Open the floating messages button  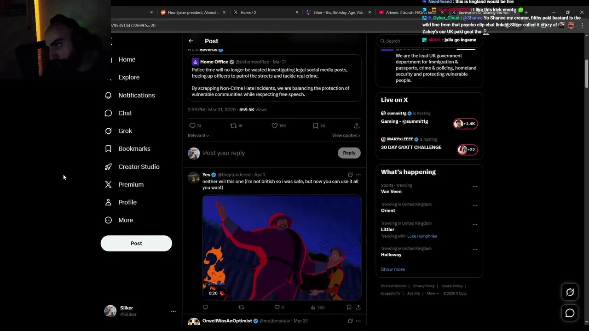[570, 313]
